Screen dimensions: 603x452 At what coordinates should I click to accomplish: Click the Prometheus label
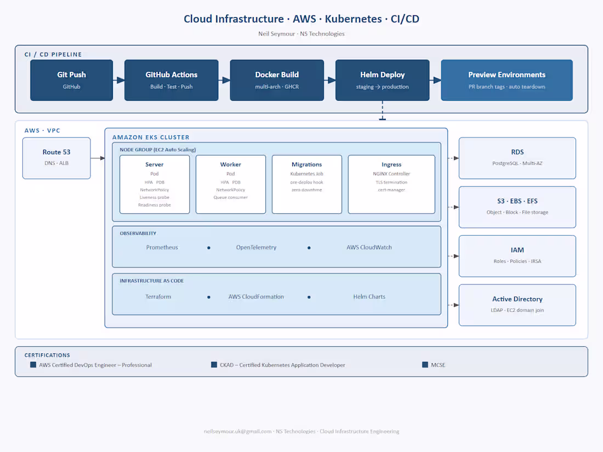162,247
